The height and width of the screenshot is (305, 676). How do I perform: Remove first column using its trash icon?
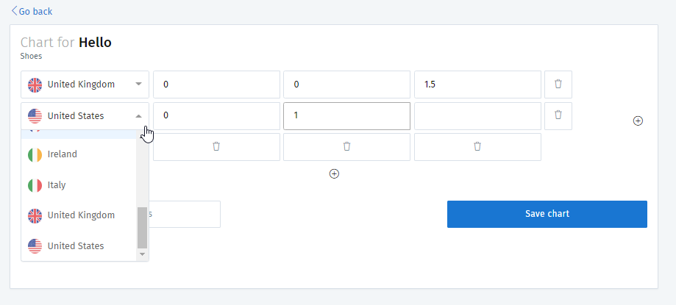[x=216, y=147]
